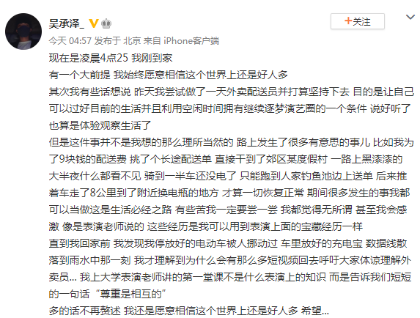The image size is (420, 318).
Task: Click the paragraph beginning 直到我回家前
Action: tap(230, 269)
